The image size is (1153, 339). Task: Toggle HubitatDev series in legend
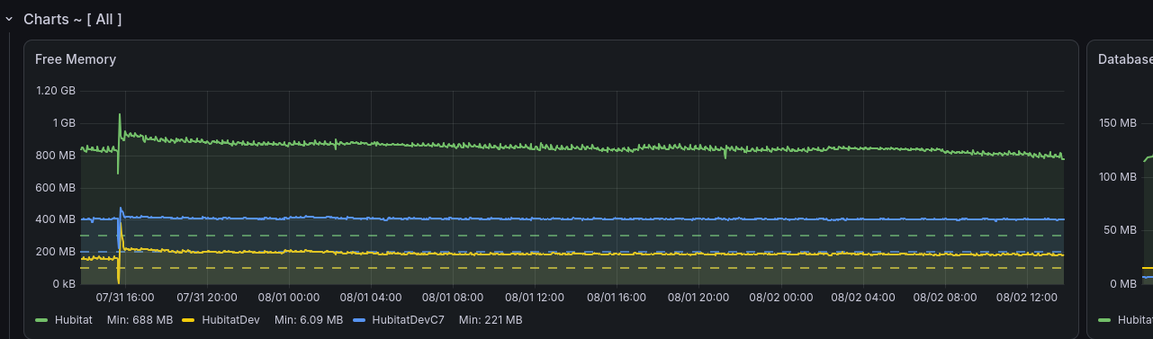(x=231, y=319)
